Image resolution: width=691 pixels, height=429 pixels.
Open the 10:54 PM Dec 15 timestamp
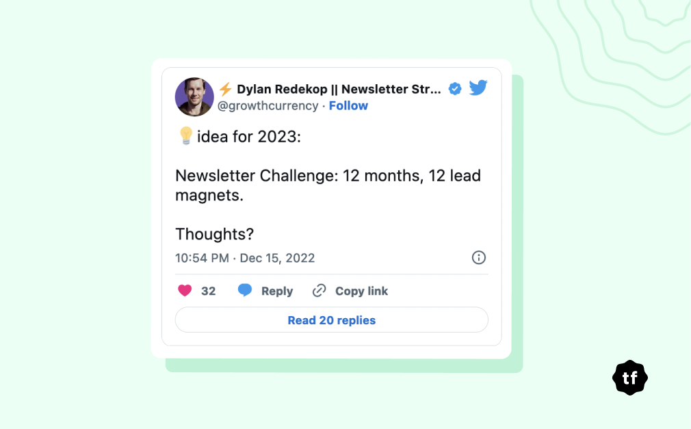coord(245,258)
